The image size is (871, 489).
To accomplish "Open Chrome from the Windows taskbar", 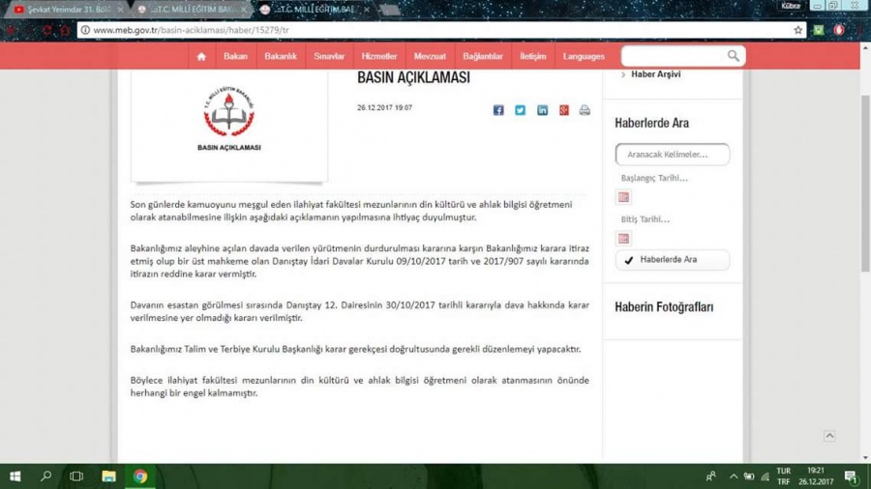I will point(140,476).
